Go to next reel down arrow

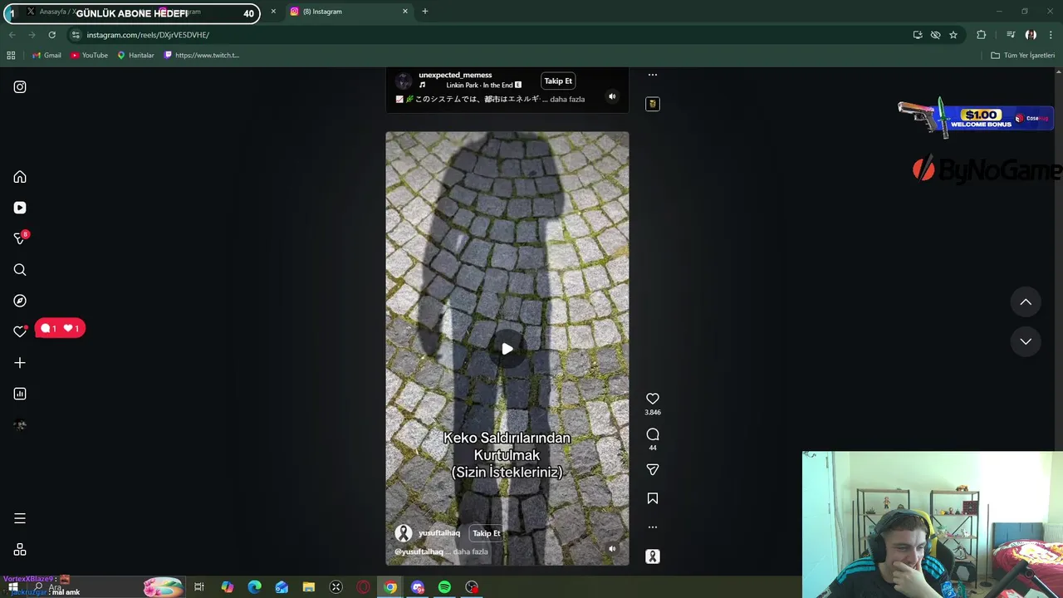coord(1026,341)
